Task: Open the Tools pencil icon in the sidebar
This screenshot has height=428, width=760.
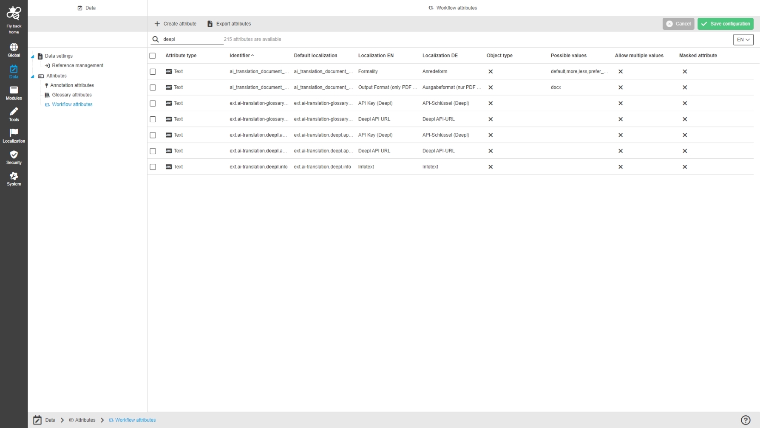Action: [x=14, y=114]
